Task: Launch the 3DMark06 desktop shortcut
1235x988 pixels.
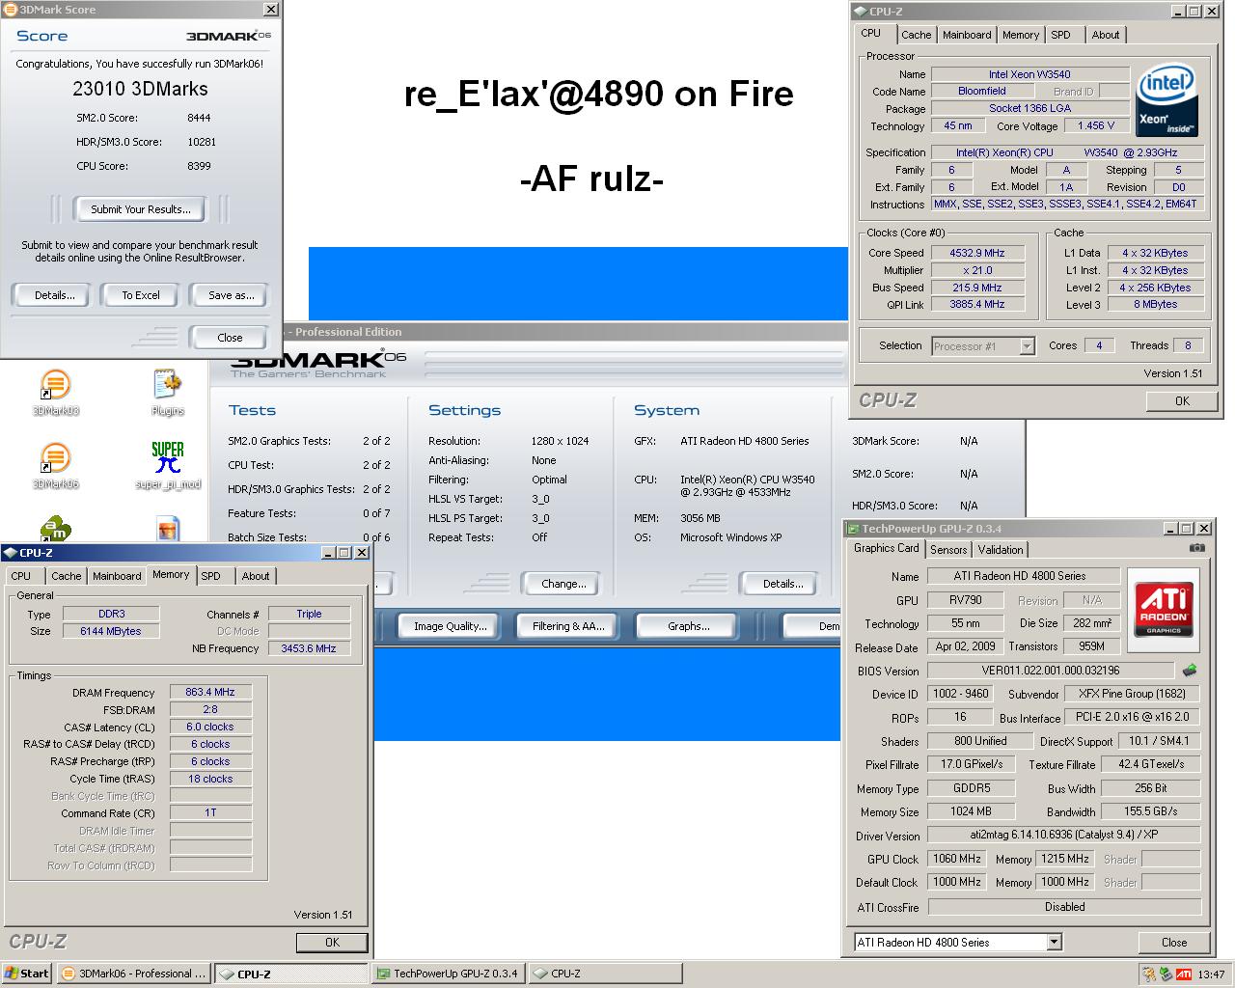Action: [x=55, y=459]
